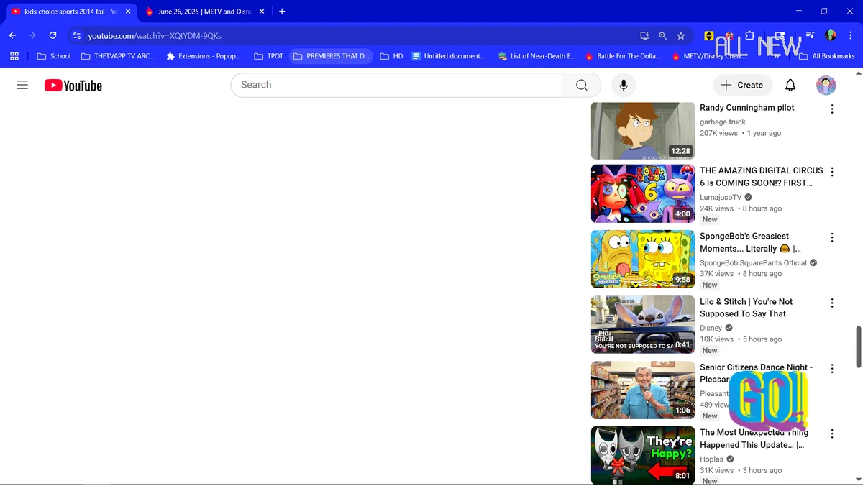Click the Create button

742,85
